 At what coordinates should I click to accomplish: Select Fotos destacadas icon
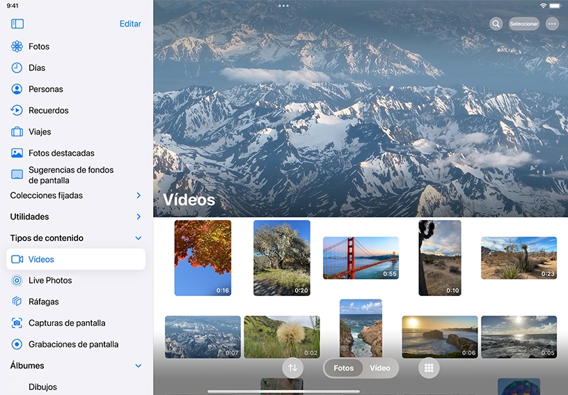coord(17,153)
